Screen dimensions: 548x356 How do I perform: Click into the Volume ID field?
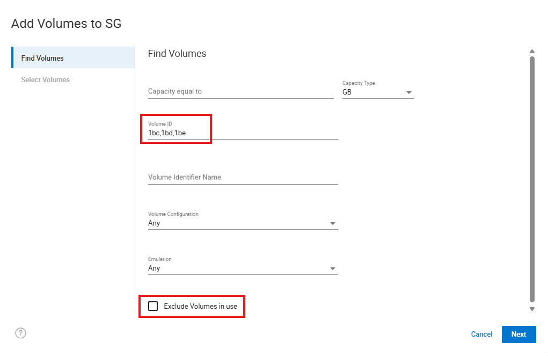point(242,133)
